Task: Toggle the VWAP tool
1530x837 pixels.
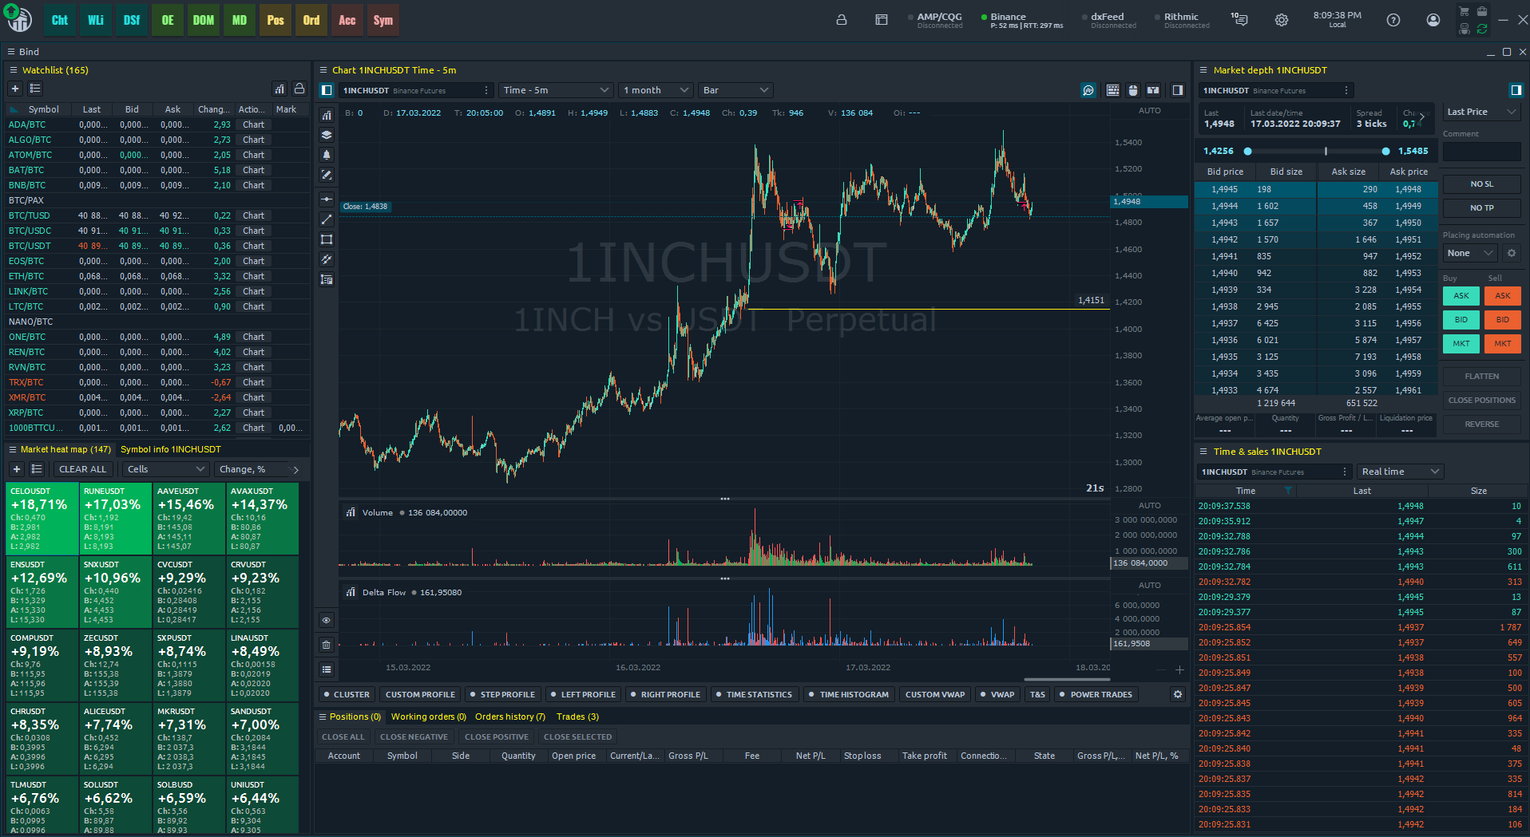Action: (997, 694)
